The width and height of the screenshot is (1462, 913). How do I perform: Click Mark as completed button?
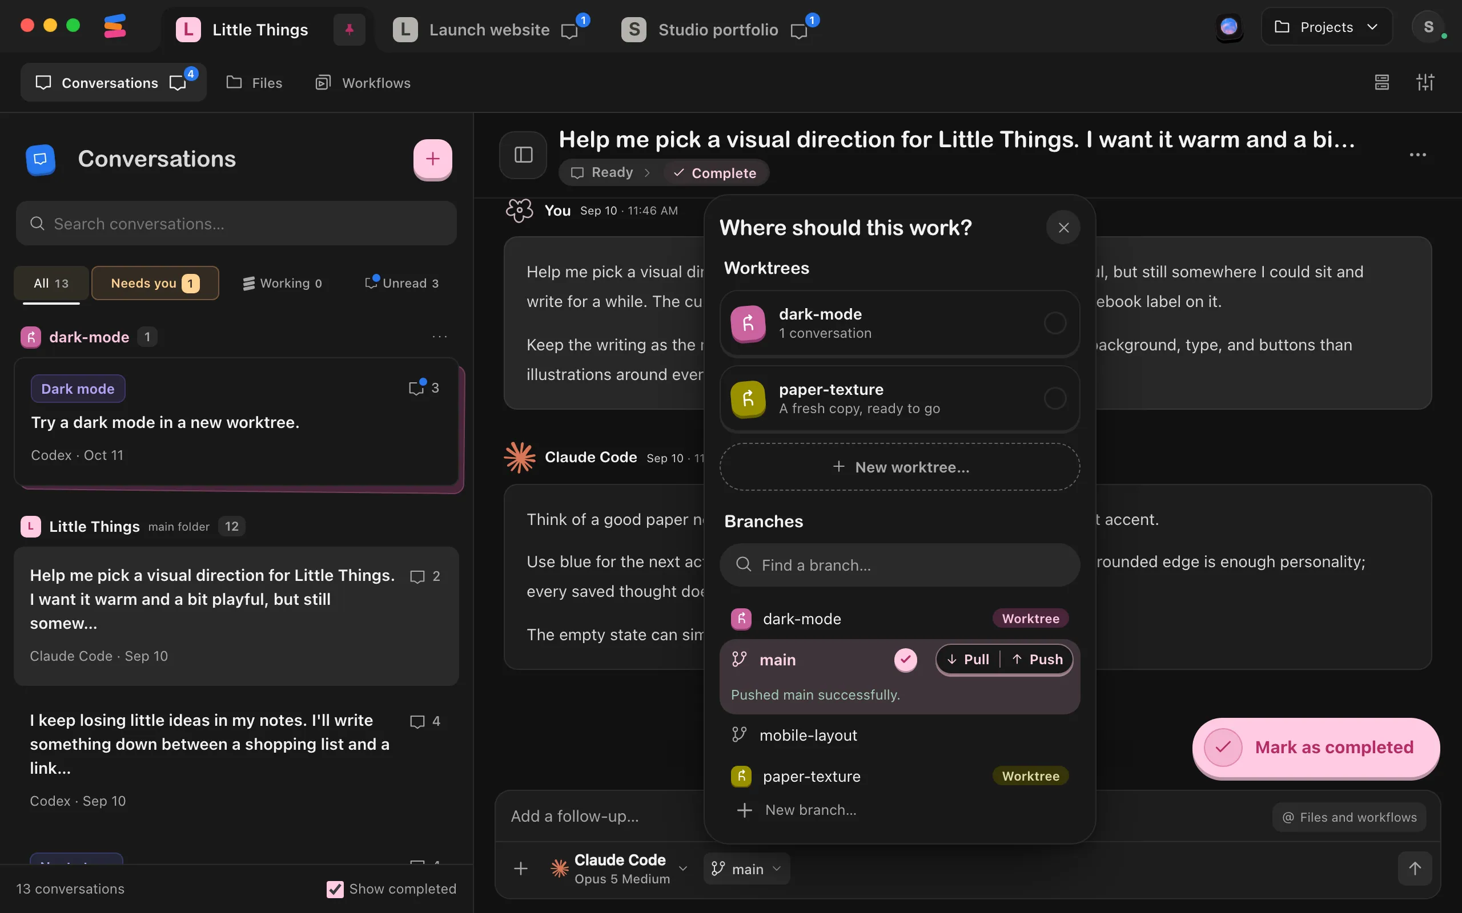click(1316, 747)
